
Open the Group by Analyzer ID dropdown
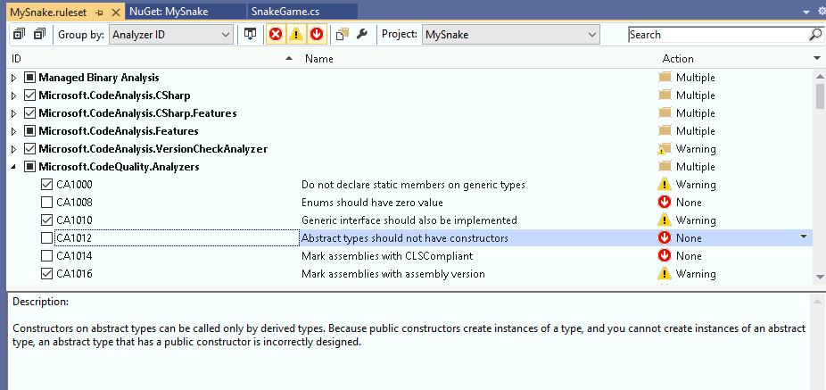point(170,35)
